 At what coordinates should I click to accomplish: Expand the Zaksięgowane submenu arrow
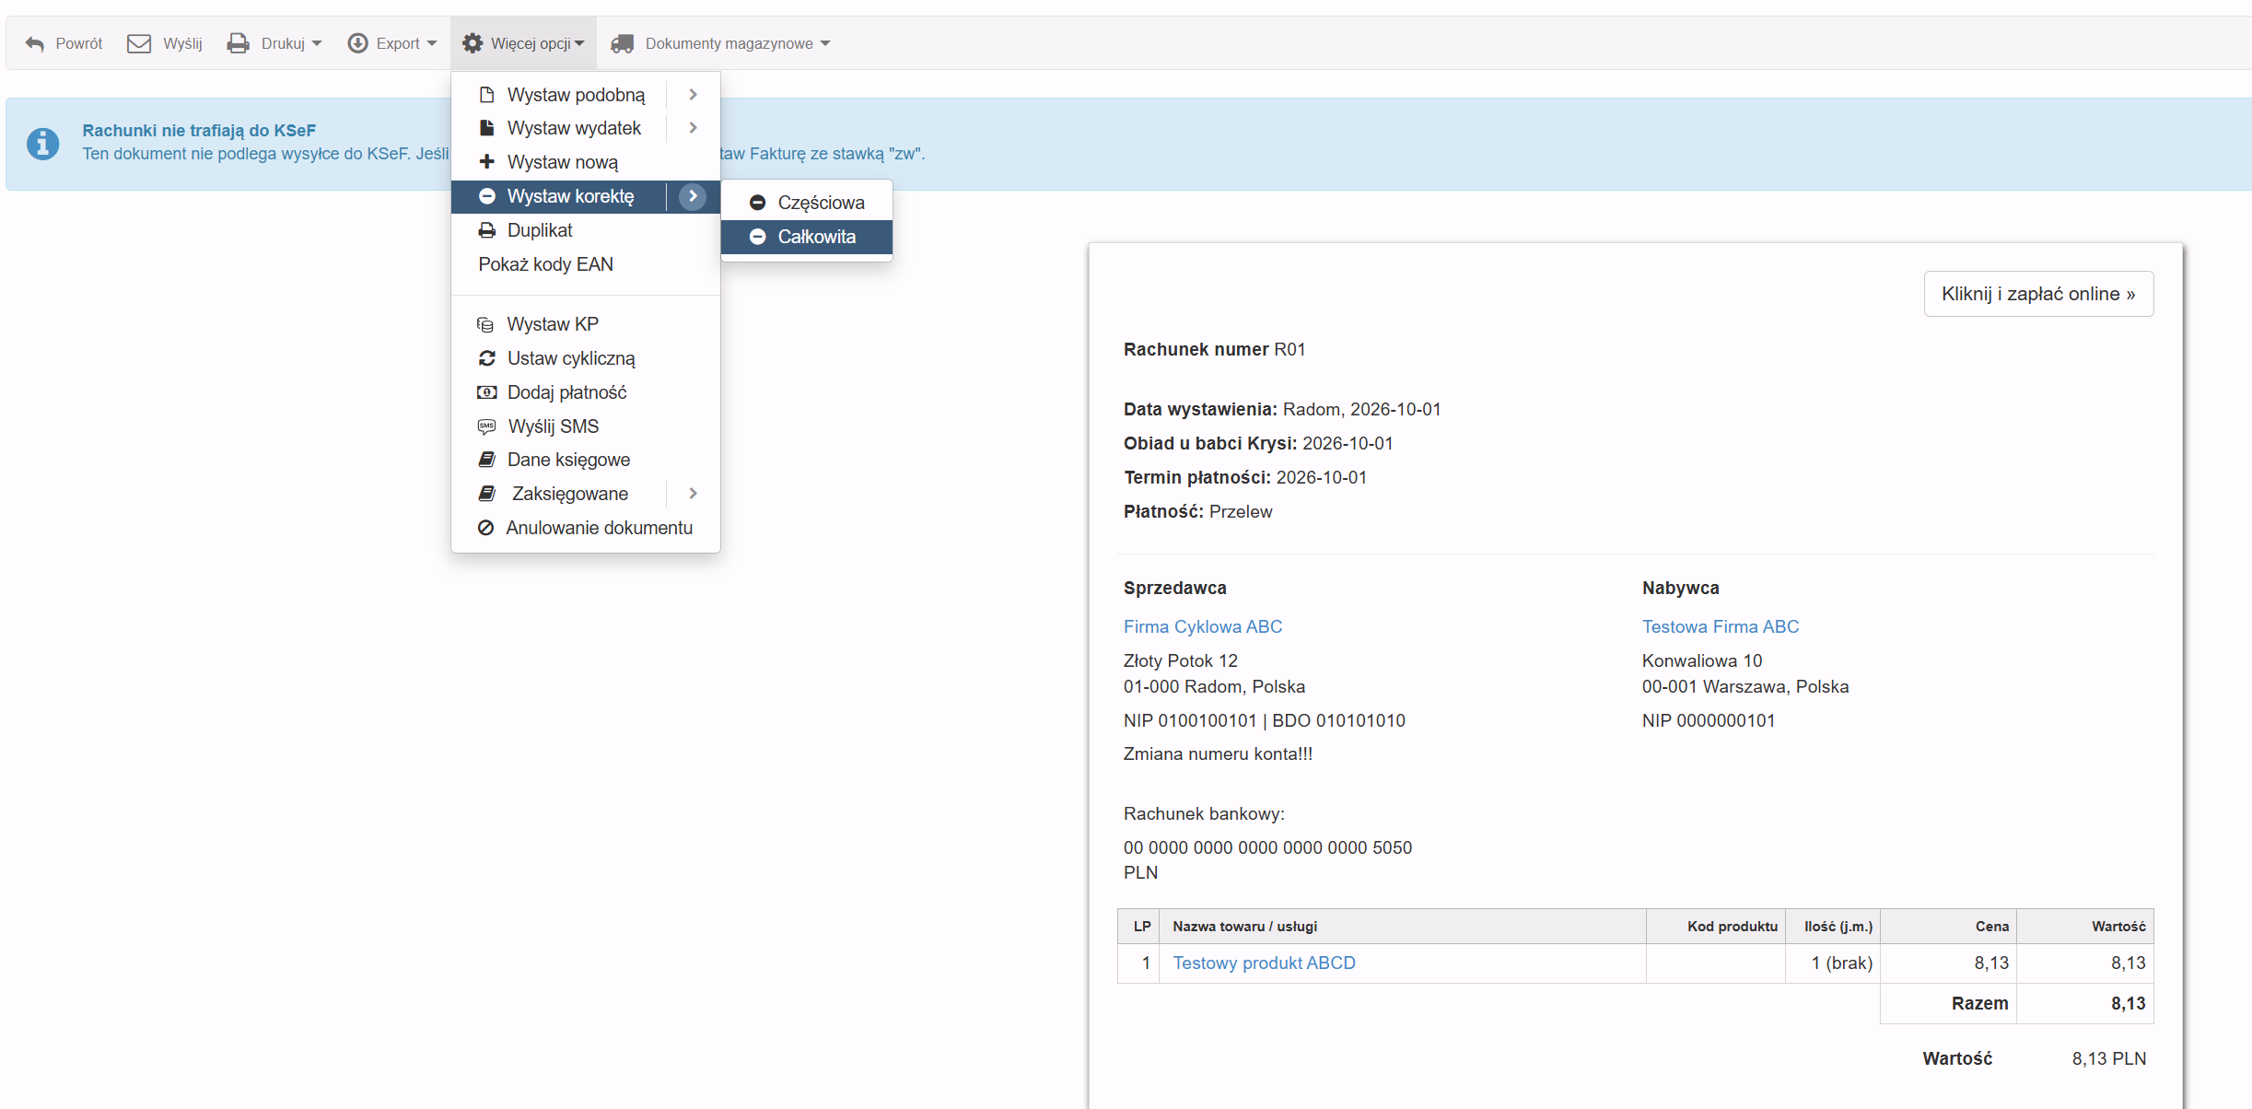click(x=694, y=494)
